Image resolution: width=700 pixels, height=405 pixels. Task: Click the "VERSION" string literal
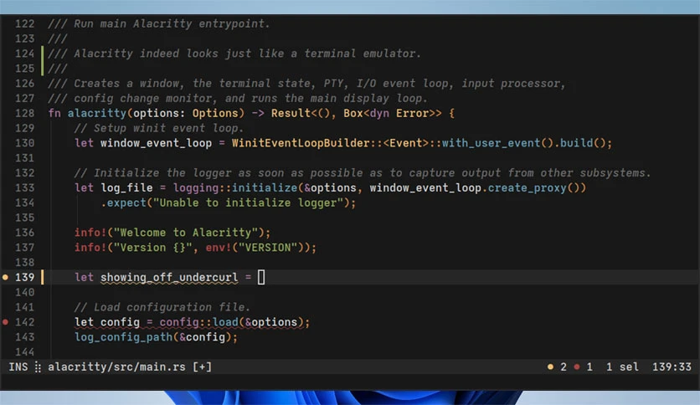[268, 248]
